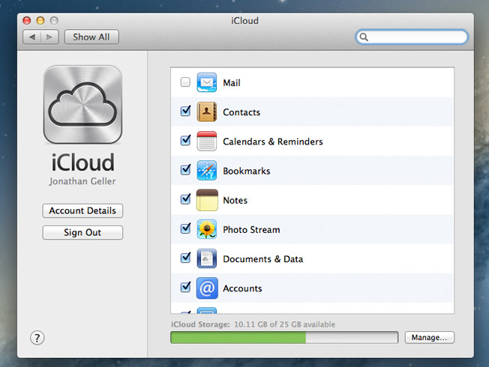Screen dimensions: 489x367
Task: Click the Photo Stream sunflower icon
Action: pyautogui.click(x=206, y=229)
